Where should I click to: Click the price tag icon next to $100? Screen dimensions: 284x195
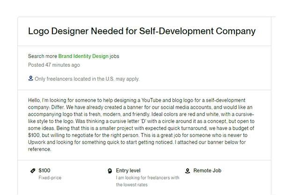(33, 171)
